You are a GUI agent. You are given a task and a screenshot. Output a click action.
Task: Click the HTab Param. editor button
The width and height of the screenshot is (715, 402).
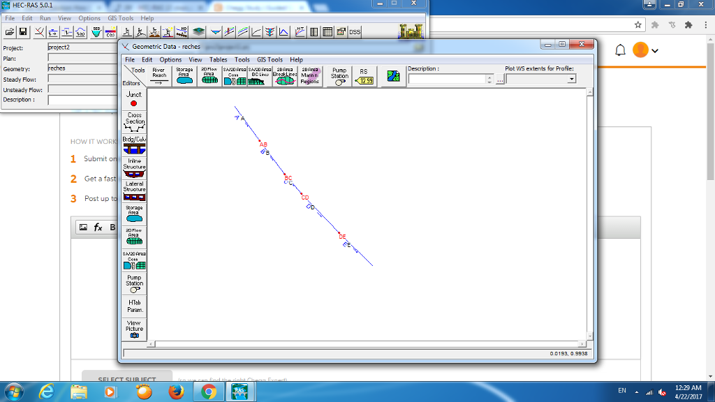(x=134, y=306)
